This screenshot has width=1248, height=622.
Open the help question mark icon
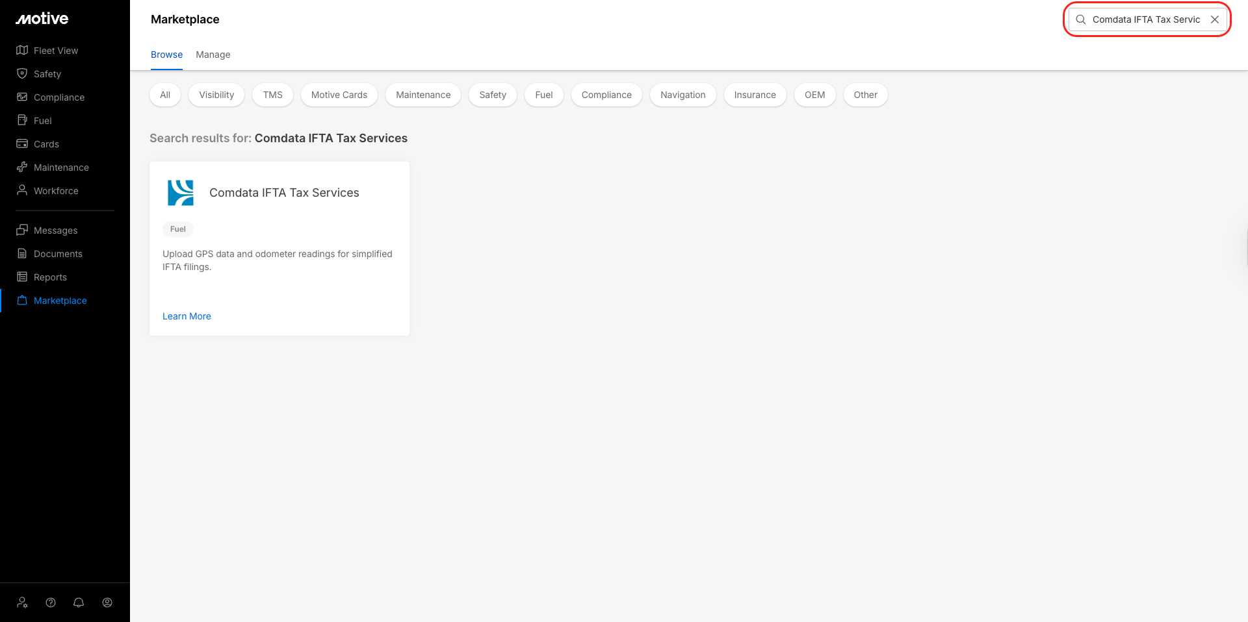(51, 603)
